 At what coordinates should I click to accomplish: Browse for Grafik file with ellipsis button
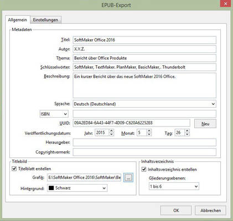[x=128, y=178]
